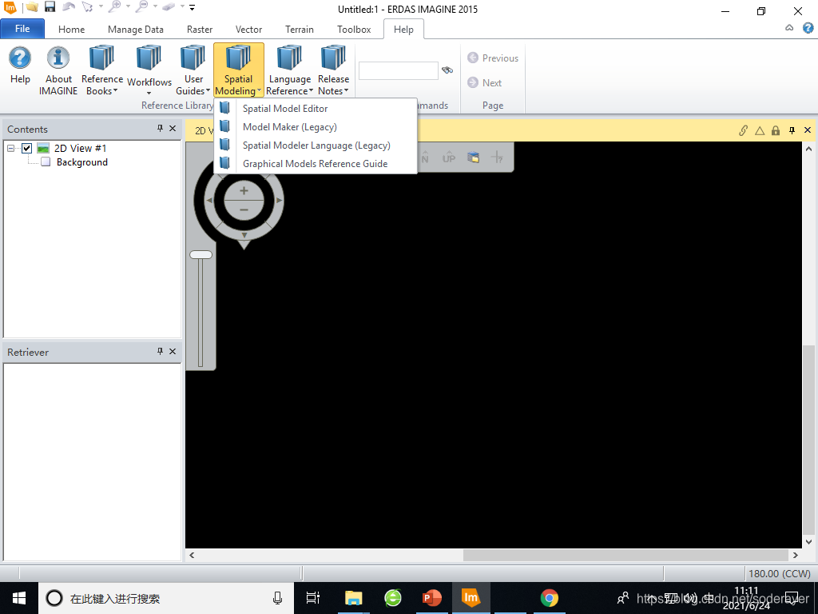Image resolution: width=818 pixels, height=614 pixels.
Task: Choose Graphical Models Reference Guide
Action: click(x=315, y=163)
